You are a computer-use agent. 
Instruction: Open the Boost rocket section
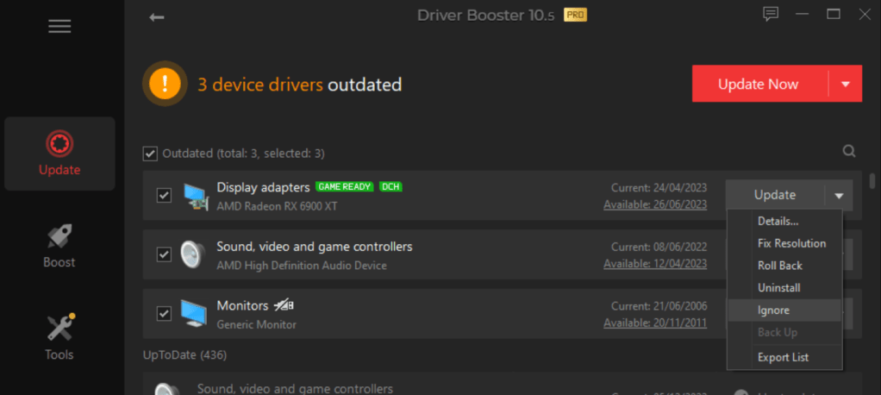[x=59, y=246]
